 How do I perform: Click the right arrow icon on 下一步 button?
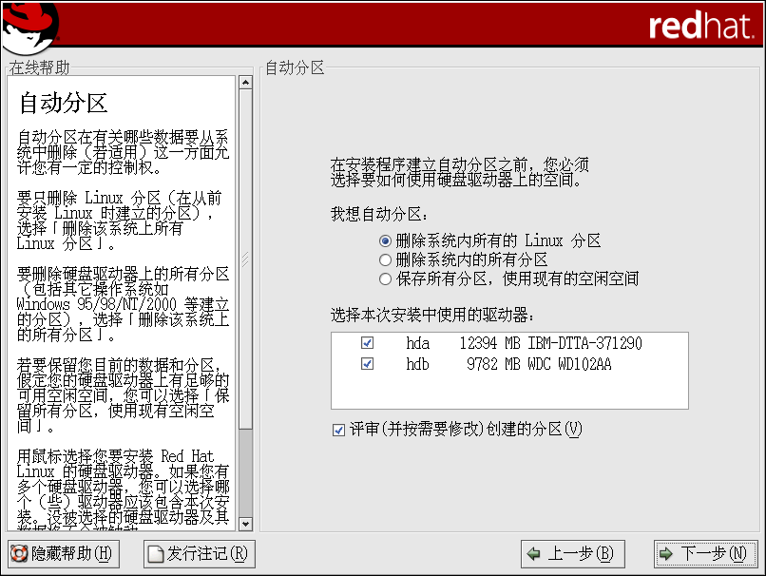coord(666,553)
